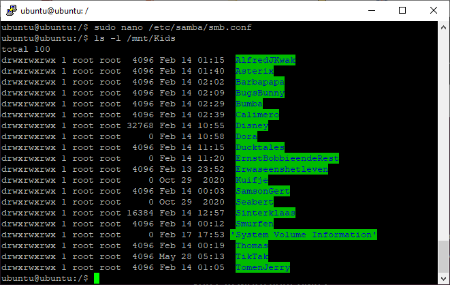The width and height of the screenshot is (450, 285).
Task: Click the 'ls -l /mnt/Kids' command
Action: coord(135,38)
